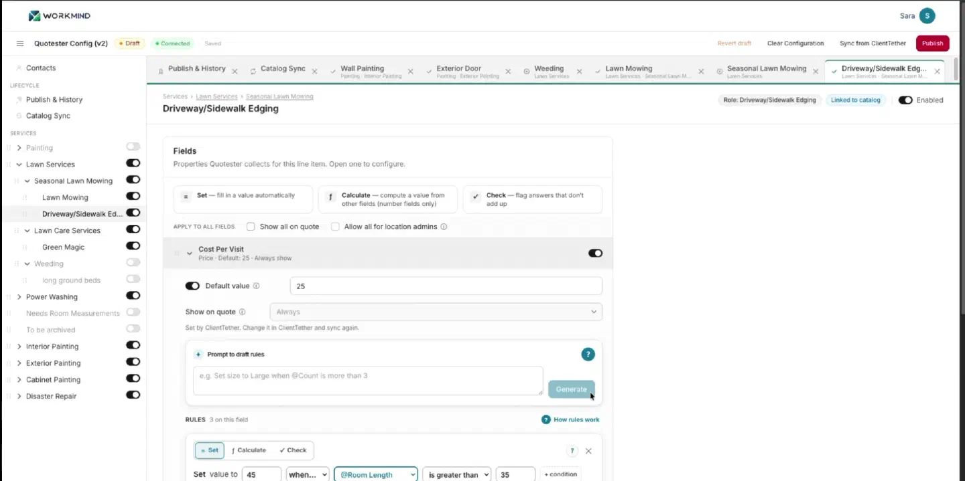
Task: Close the Exterior Door tab
Action: (x=508, y=72)
